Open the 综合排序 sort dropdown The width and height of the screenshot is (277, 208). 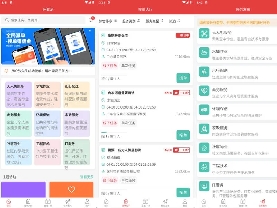[108, 21]
